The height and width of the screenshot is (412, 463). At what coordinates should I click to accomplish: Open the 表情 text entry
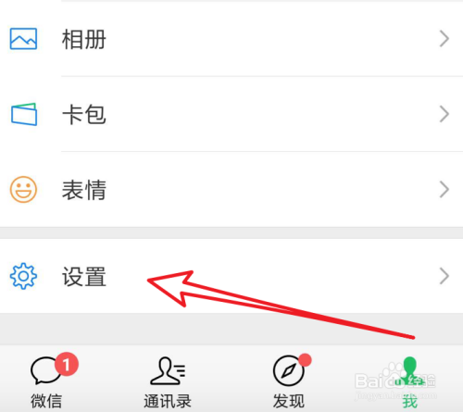pyautogui.click(x=84, y=190)
